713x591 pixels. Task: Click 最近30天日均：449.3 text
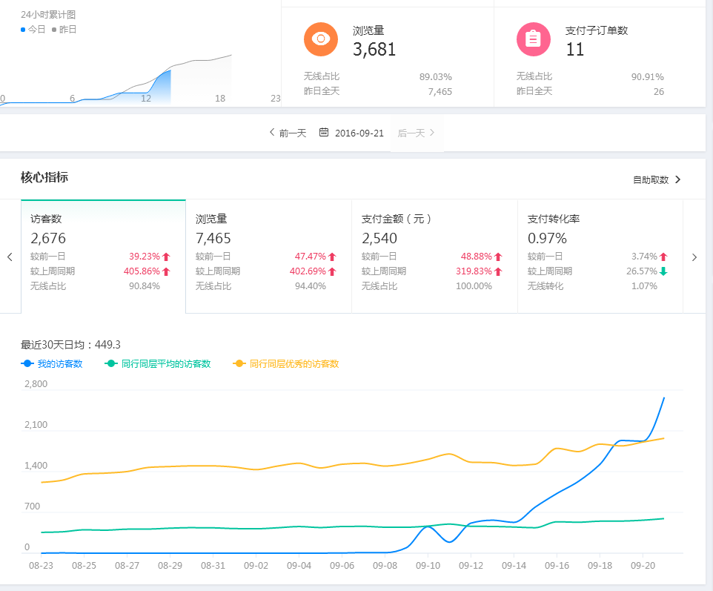click(70, 345)
